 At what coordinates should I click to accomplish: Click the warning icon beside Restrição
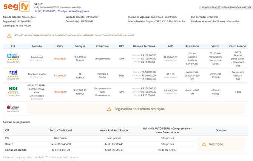pyautogui.click(x=204, y=144)
